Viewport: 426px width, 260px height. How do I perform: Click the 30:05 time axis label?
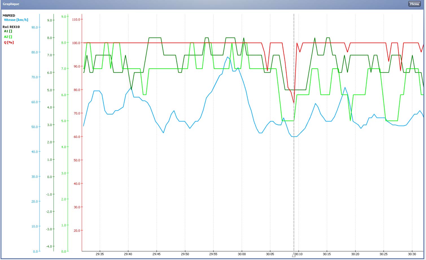click(270, 254)
